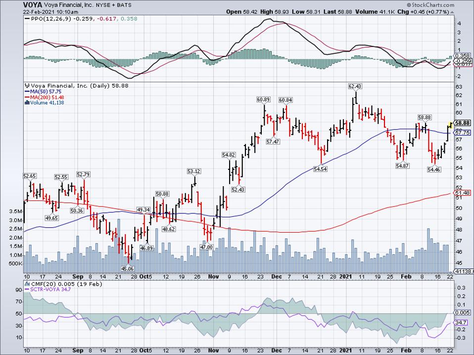Viewport: 474px width, 355px height.
Task: Click the 49.65 low price label
Action: pyautogui.click(x=51, y=218)
